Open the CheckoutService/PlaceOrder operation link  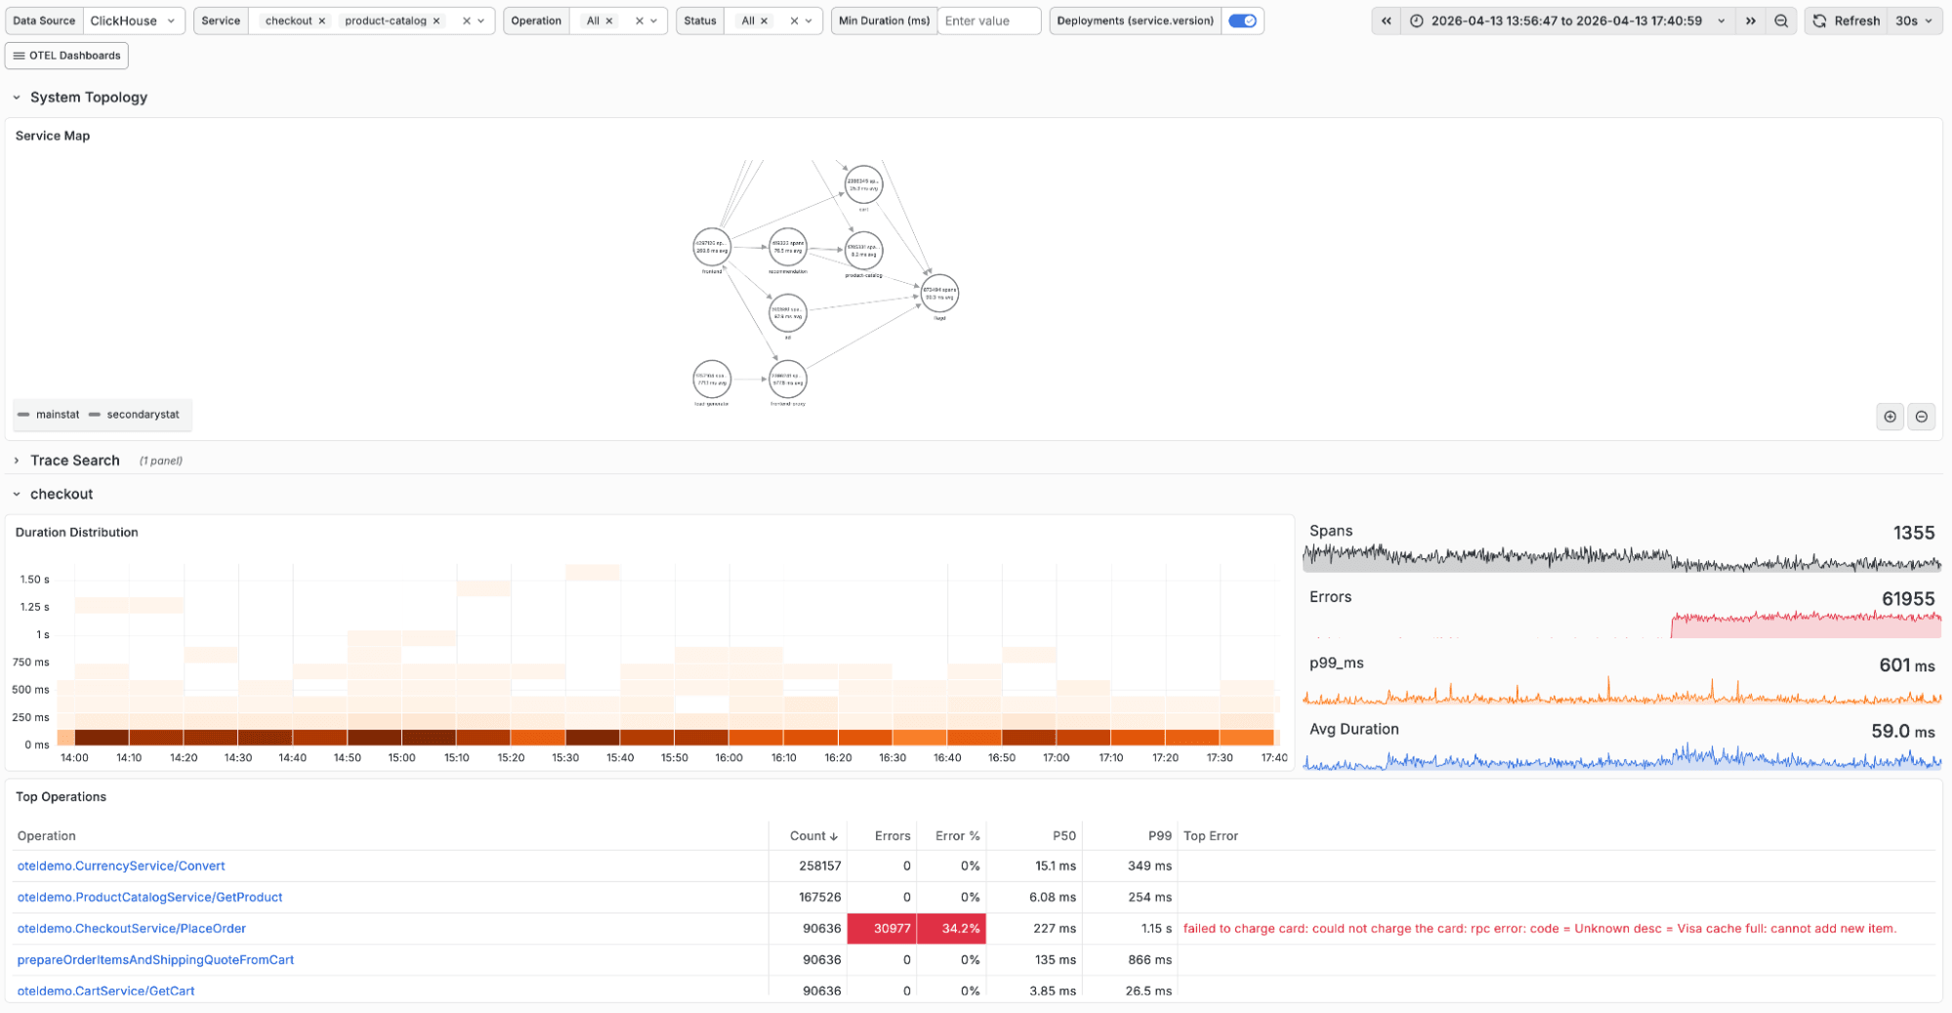click(132, 928)
